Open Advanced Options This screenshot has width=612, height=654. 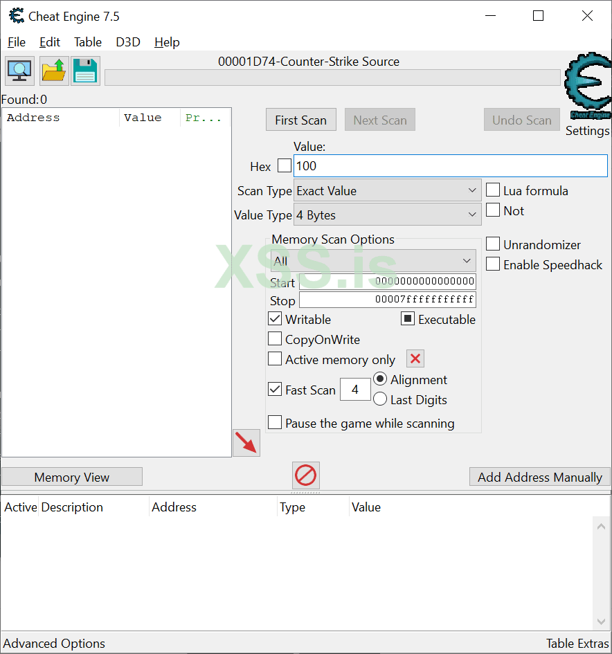(54, 643)
